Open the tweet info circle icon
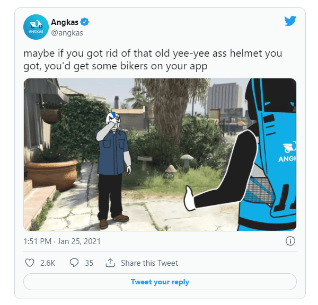 (x=290, y=241)
